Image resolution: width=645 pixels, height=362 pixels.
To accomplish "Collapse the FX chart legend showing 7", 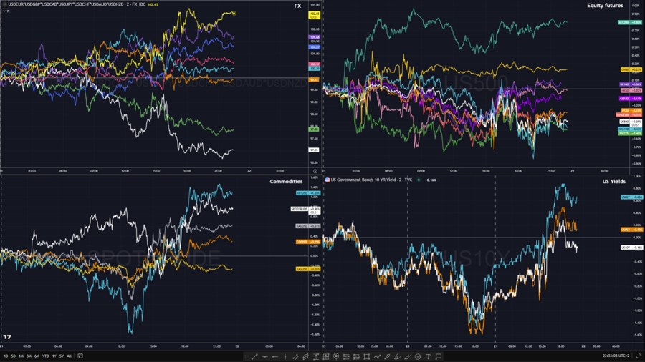I will pyautogui.click(x=6, y=12).
